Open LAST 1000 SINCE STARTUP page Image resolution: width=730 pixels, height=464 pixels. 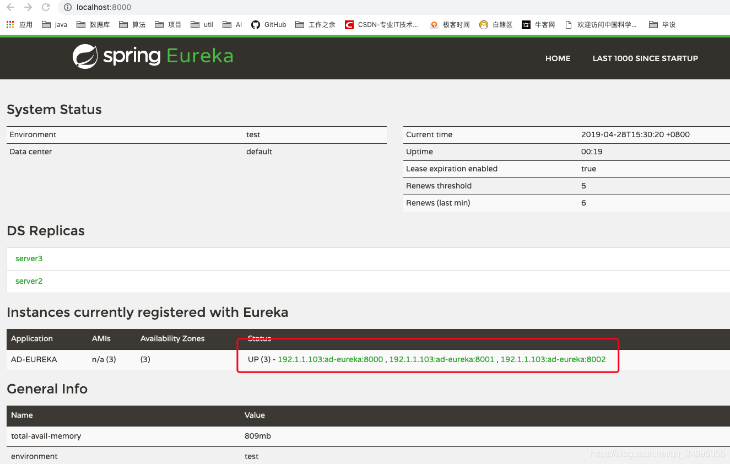point(645,58)
